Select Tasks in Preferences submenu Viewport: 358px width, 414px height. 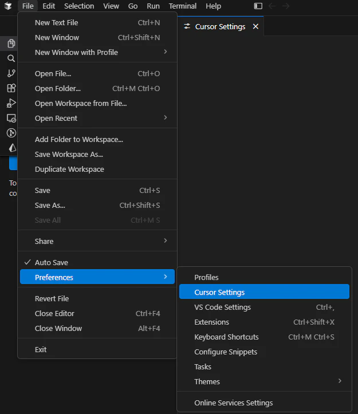264,366
